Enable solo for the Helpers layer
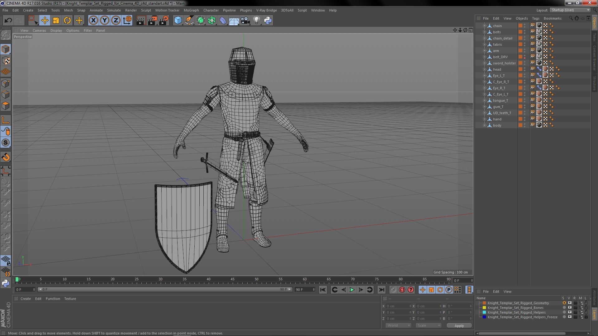This screenshot has width=598, height=336. pyautogui.click(x=564, y=312)
